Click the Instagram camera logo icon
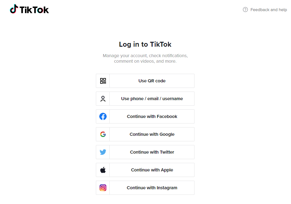The image size is (291, 204). tap(103, 188)
